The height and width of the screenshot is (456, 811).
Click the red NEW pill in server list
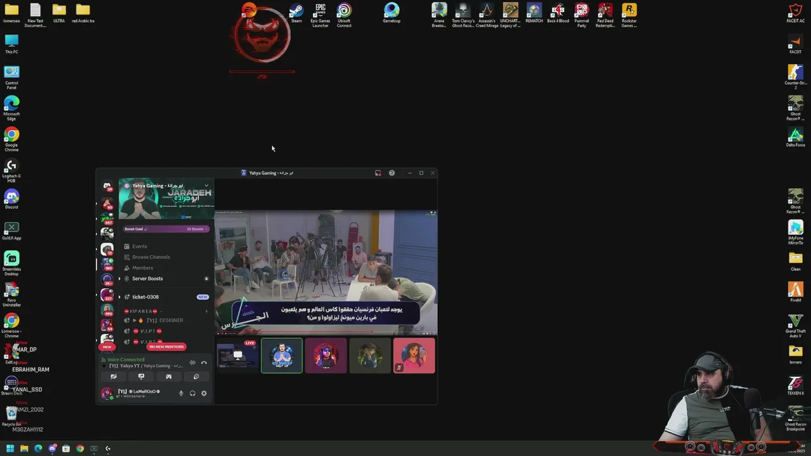[107, 347]
